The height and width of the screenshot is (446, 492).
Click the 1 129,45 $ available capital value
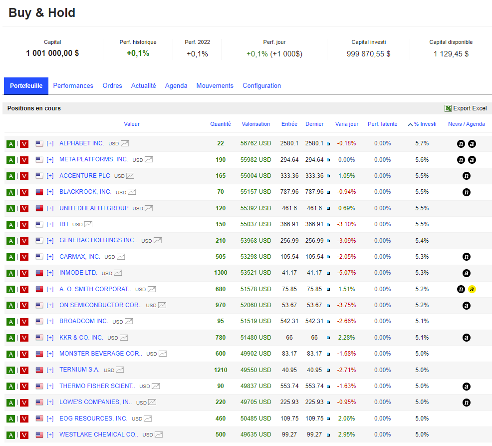(x=451, y=54)
